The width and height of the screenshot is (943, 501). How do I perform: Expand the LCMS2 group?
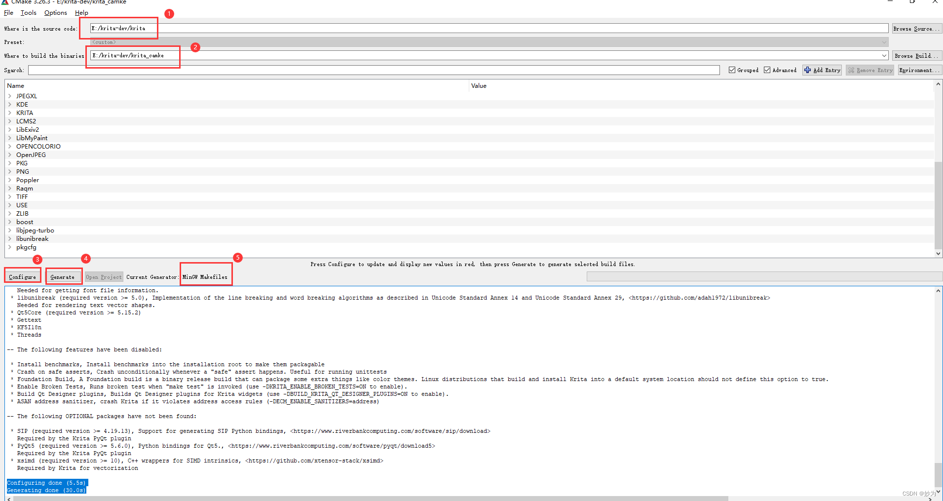(x=9, y=121)
